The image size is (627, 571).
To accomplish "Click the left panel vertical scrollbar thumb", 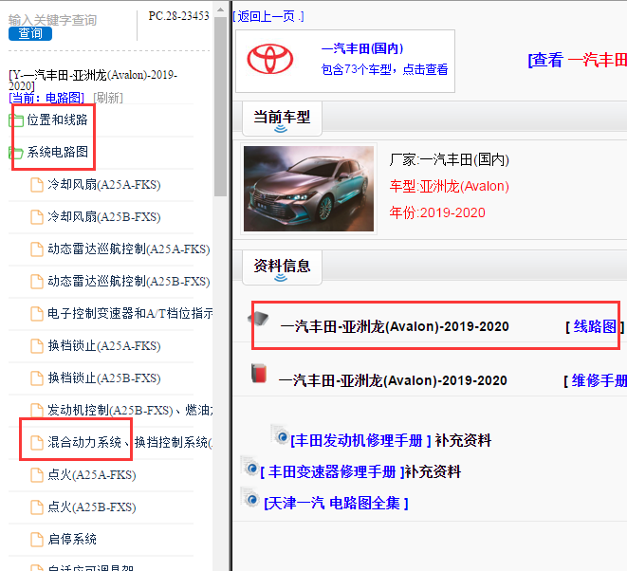I will [220, 106].
